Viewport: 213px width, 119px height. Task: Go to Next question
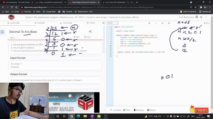87,37
